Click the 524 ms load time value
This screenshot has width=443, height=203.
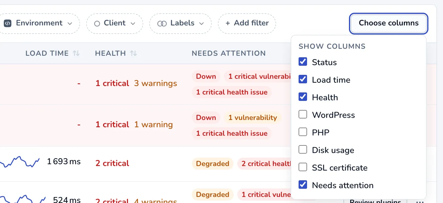67,200
